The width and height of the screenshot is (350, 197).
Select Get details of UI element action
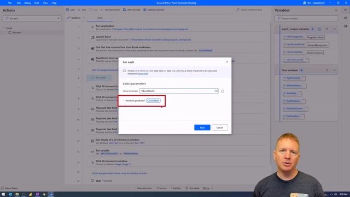click(176, 141)
